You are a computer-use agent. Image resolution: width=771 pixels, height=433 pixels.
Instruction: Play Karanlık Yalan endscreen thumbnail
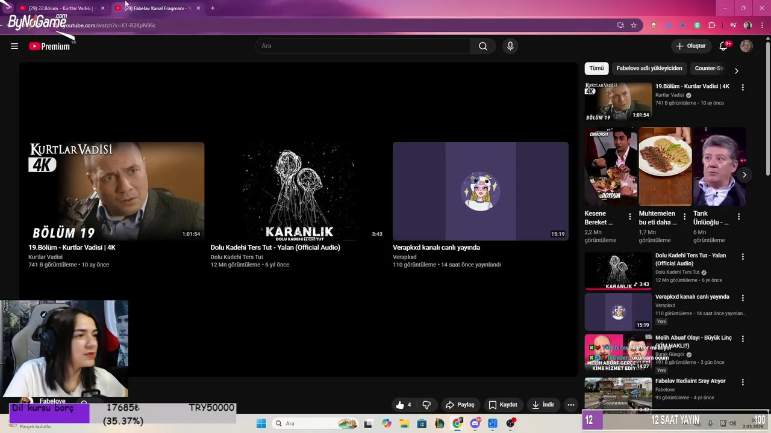(x=298, y=191)
